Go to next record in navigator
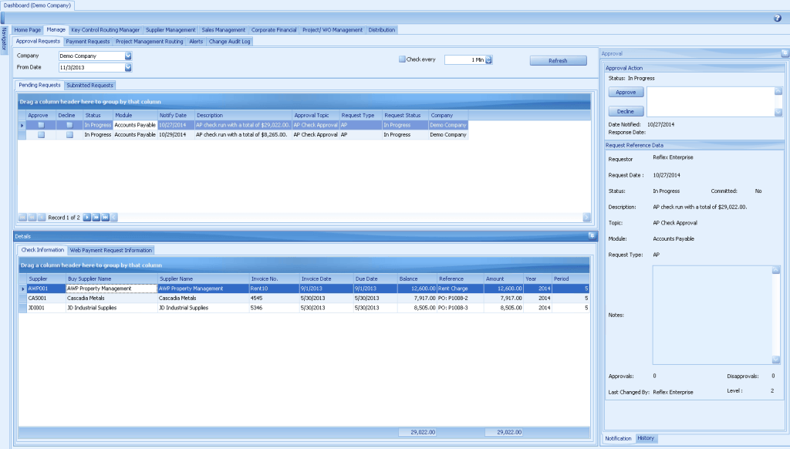This screenshot has width=790, height=449. [86, 218]
